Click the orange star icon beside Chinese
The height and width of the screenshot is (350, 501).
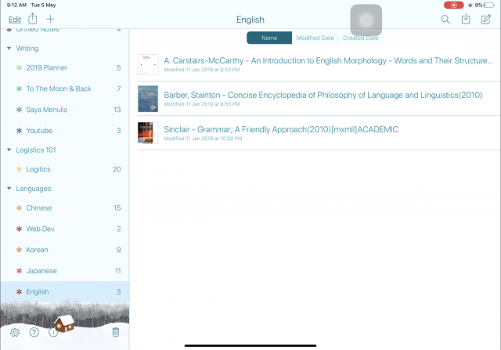[19, 207]
